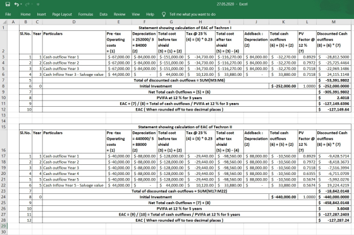
Task: Select the PV factor 0.8929 in row 3
Action: point(307,57)
